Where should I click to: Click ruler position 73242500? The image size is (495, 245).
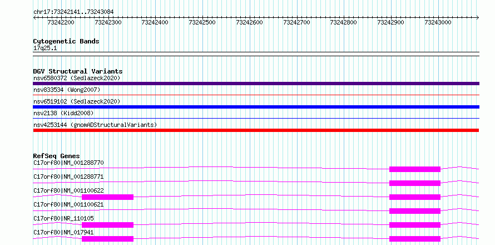pos(202,22)
